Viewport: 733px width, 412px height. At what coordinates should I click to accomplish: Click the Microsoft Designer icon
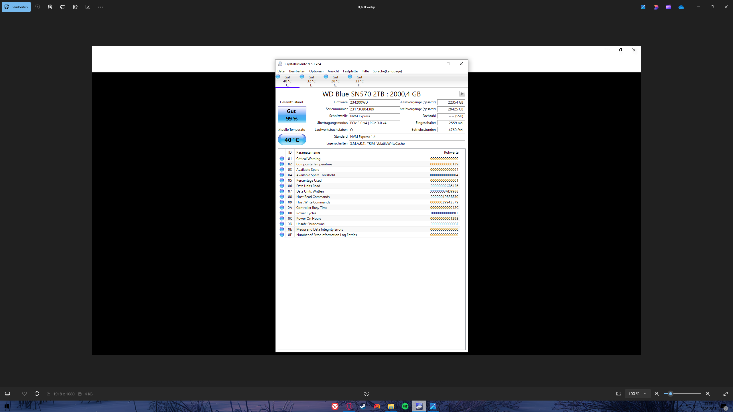pos(656,7)
